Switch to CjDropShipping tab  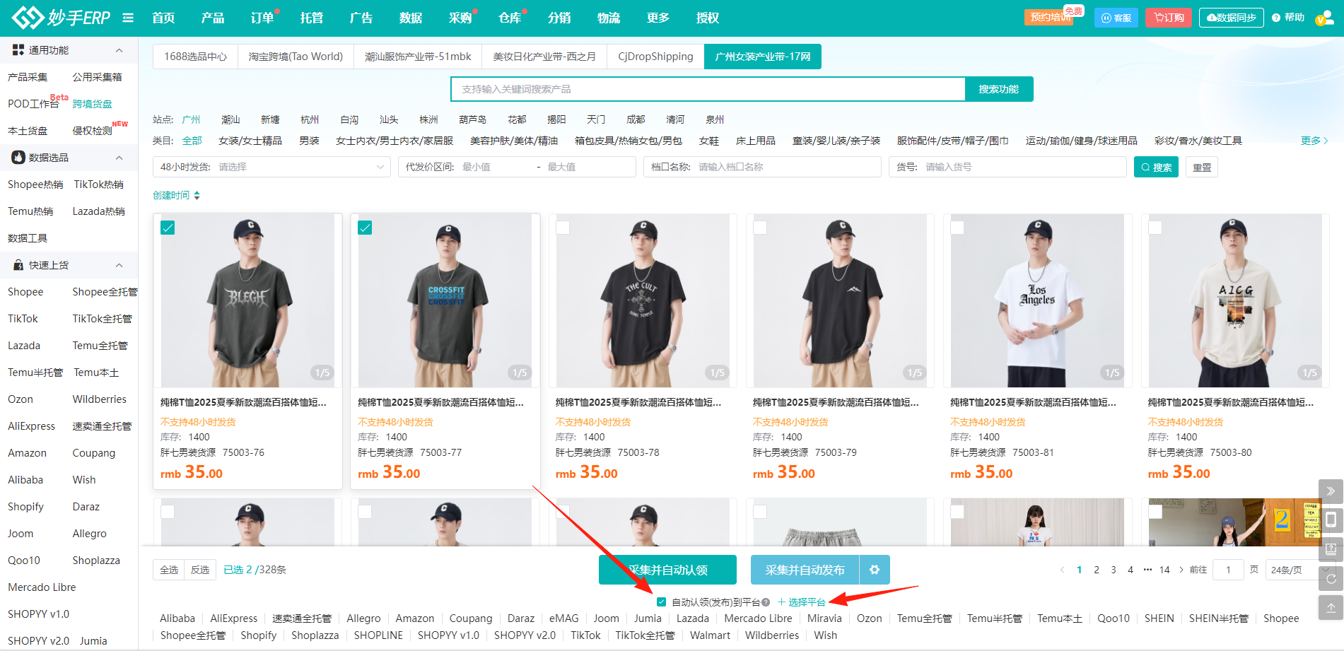click(x=655, y=57)
